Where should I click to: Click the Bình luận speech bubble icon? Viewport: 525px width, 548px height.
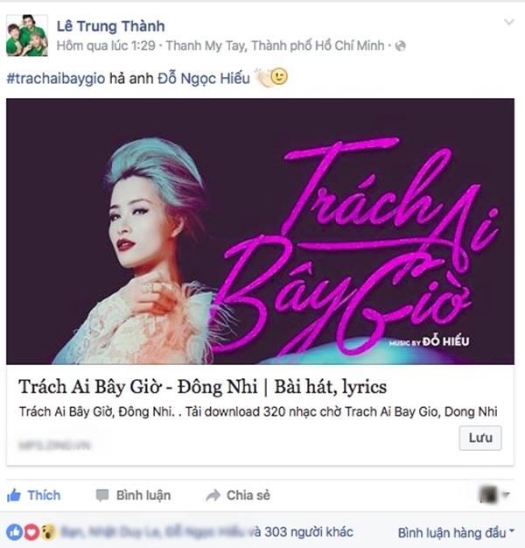click(102, 495)
